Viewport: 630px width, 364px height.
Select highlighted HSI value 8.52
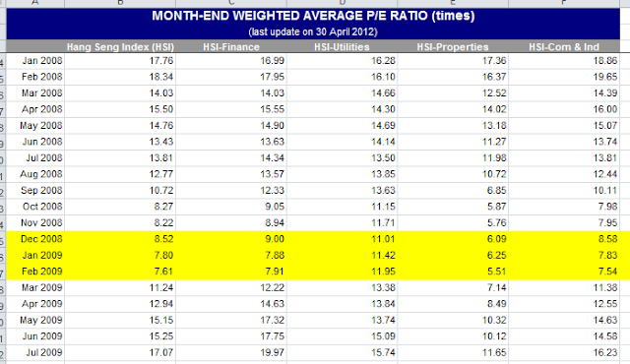pyautogui.click(x=120, y=239)
